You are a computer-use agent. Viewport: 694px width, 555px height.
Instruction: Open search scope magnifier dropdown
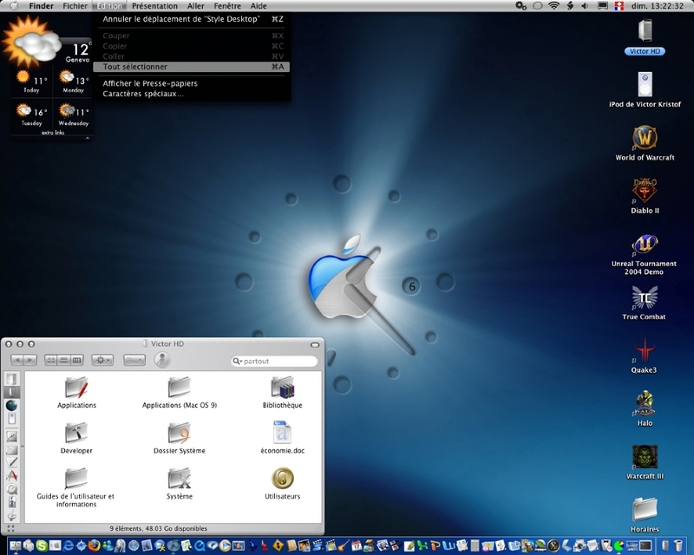[x=238, y=361]
